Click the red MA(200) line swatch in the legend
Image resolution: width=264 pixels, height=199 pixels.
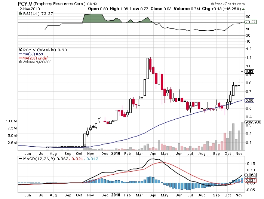click(x=20, y=58)
